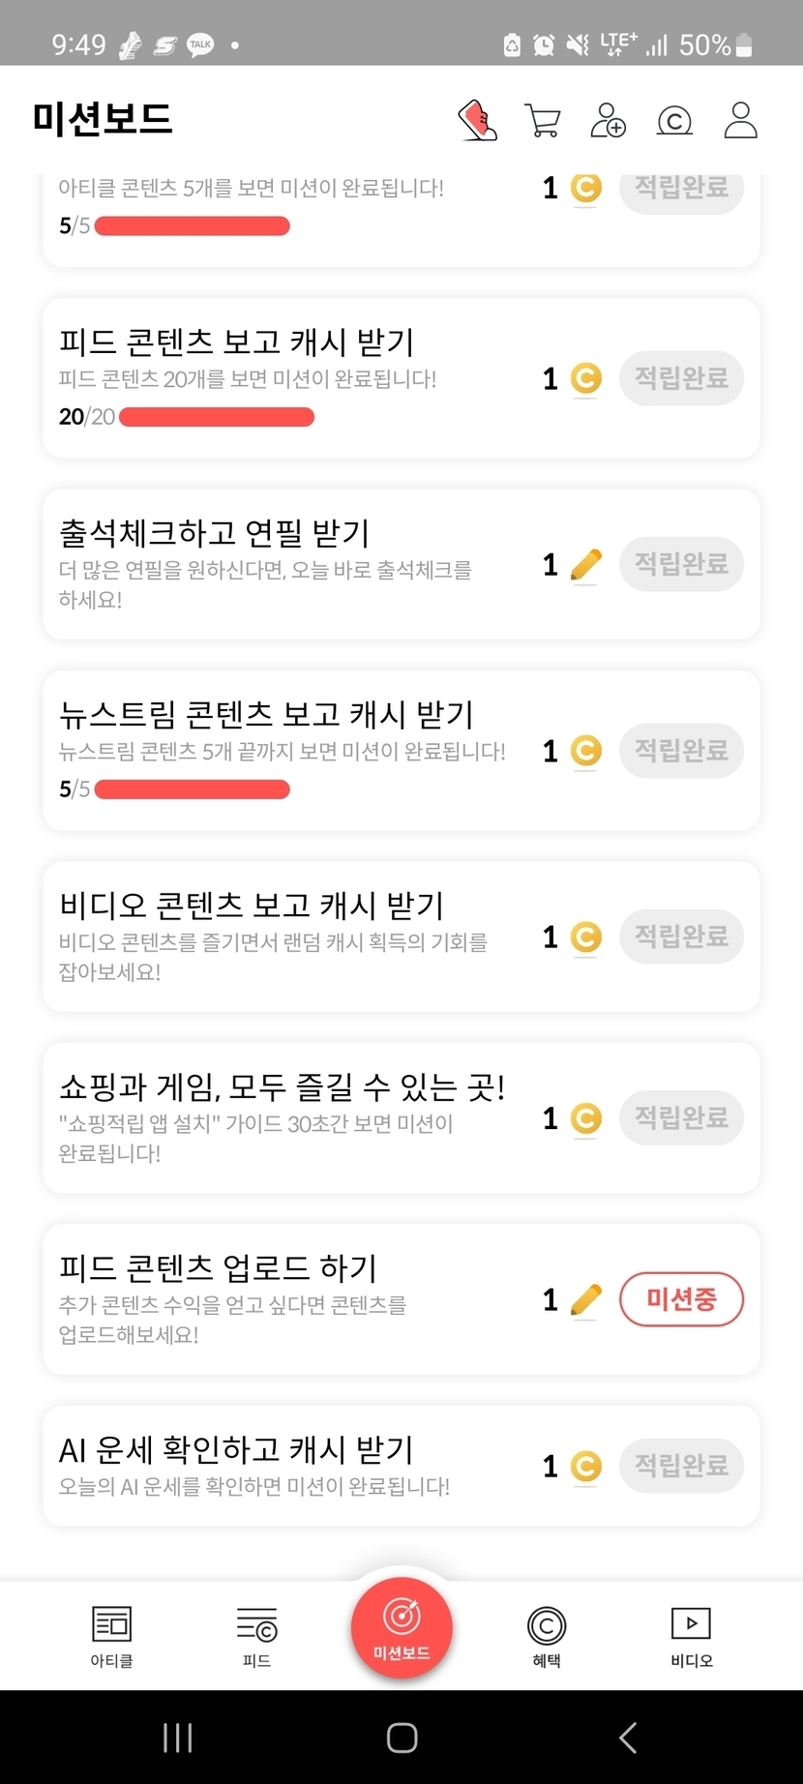
Task: Tap the pencil icon on 피드 콘텐츠 업로드 mission
Action: pos(585,1300)
